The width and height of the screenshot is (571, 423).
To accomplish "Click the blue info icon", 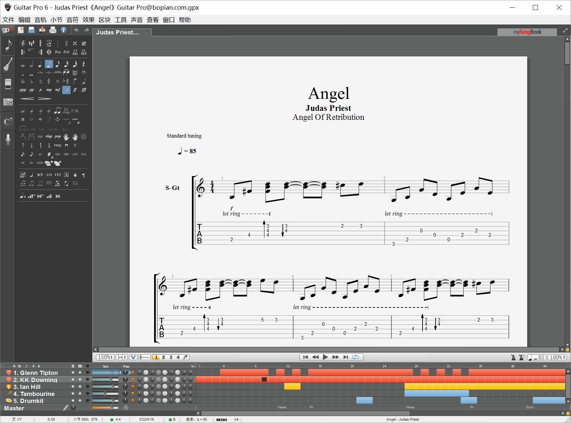I will 64,30.
